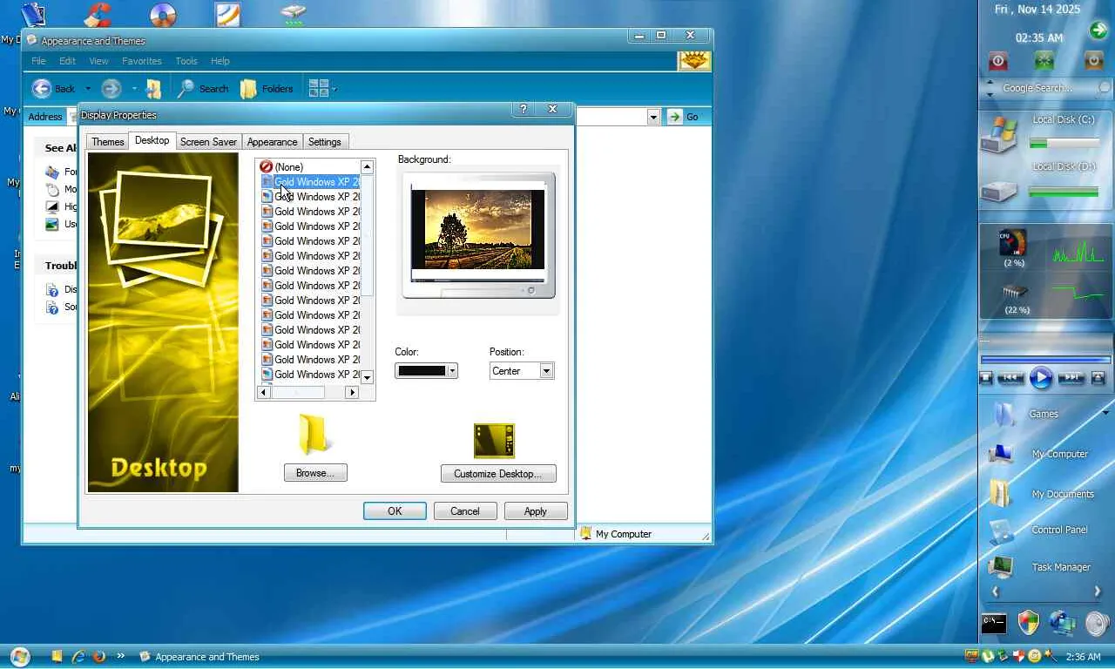This screenshot has width=1115, height=669.
Task: Open the Tools menu
Action: (x=186, y=61)
